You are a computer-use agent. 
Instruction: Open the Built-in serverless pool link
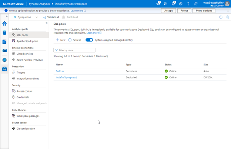click(x=60, y=71)
